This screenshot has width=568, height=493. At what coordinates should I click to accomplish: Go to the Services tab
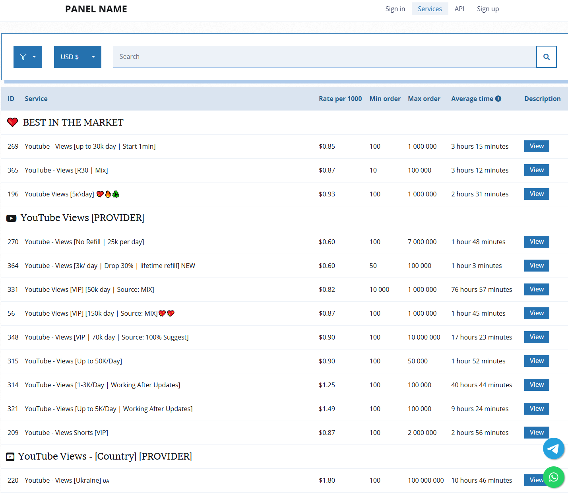[430, 9]
